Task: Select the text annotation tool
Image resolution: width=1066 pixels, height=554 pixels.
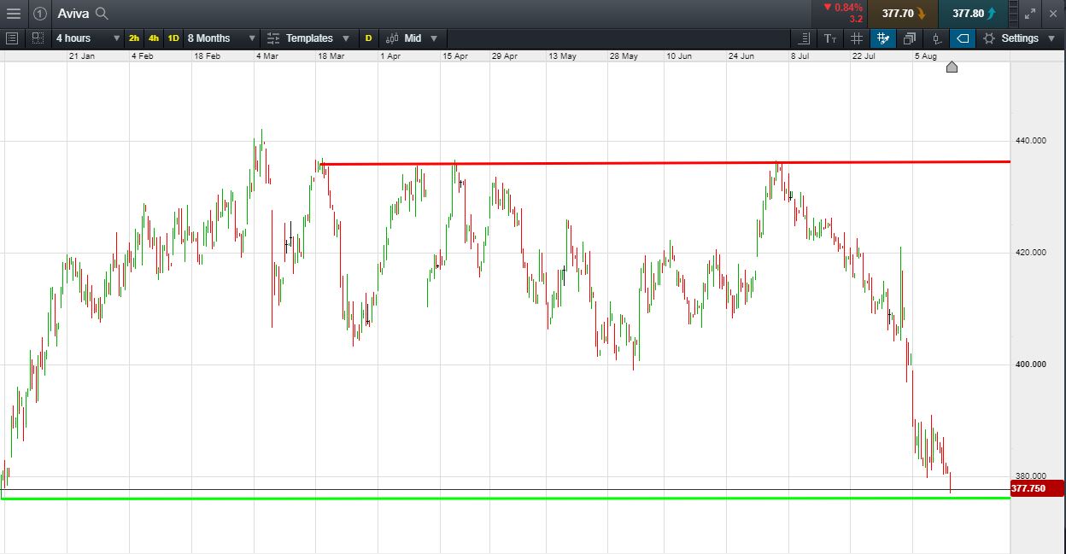Action: 830,38
